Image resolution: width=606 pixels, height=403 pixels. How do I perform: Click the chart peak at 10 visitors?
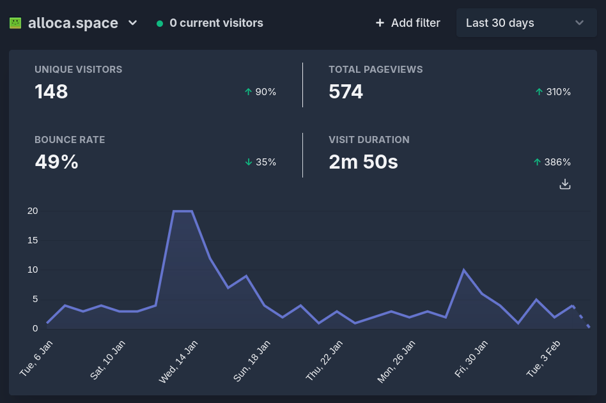coord(463,270)
